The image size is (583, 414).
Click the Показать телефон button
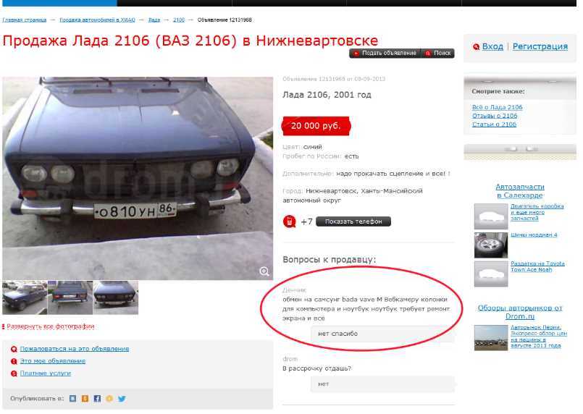click(x=353, y=221)
